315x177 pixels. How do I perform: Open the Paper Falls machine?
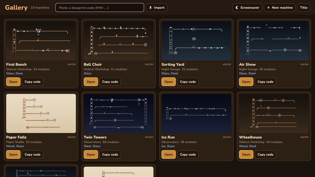[13, 154]
